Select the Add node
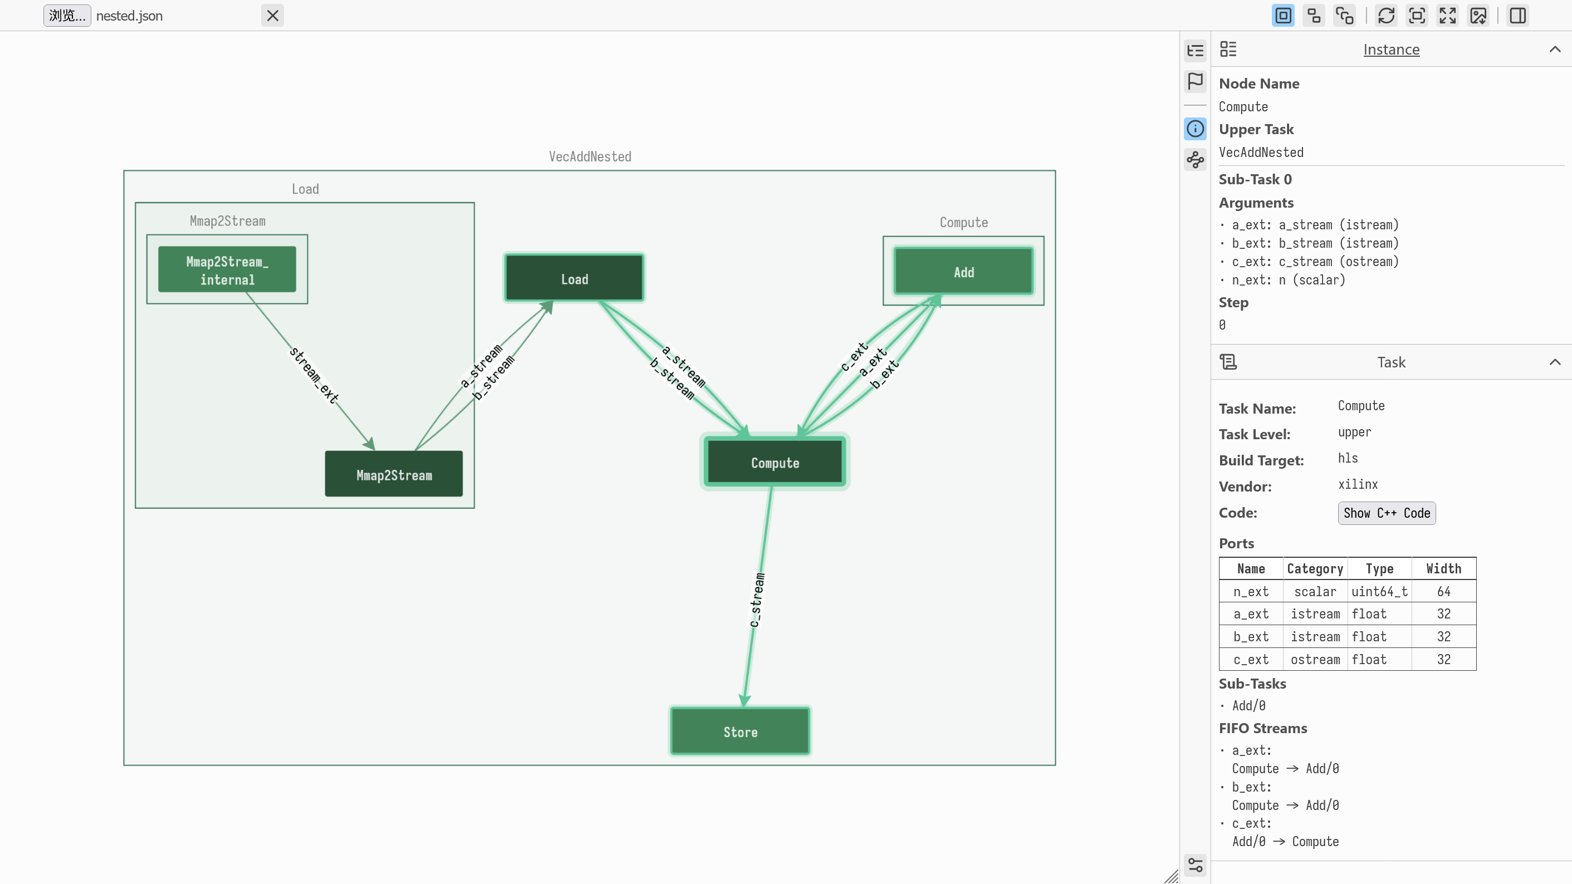1572x884 pixels. click(x=963, y=272)
